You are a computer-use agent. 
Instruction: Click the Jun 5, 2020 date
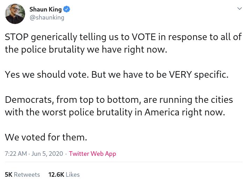click(x=47, y=154)
